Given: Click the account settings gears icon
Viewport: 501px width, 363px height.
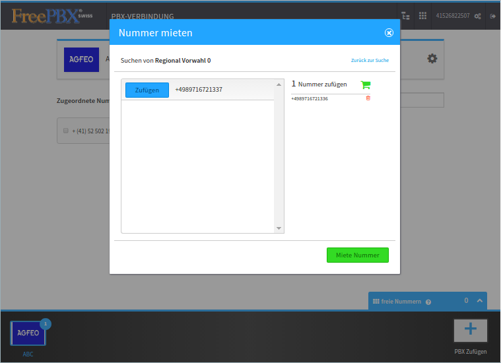Looking at the screenshot, I should pyautogui.click(x=477, y=16).
